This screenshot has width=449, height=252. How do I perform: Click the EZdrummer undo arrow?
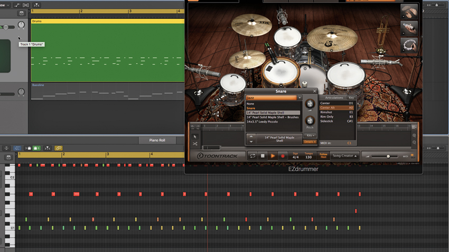tap(192, 127)
